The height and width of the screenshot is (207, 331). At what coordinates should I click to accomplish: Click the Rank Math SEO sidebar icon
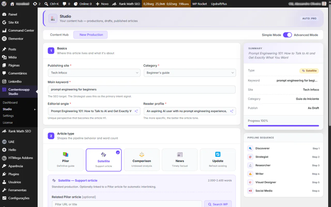point(4,131)
